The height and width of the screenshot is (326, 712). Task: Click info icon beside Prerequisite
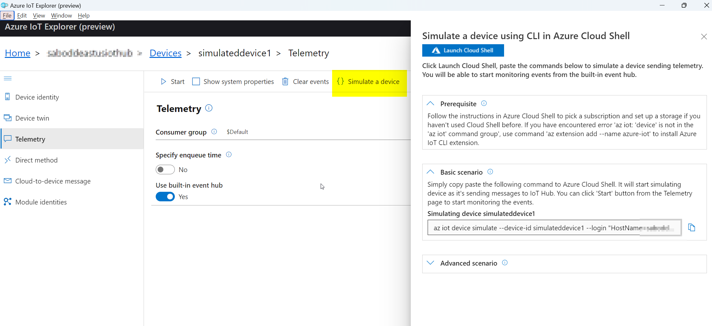(x=484, y=103)
